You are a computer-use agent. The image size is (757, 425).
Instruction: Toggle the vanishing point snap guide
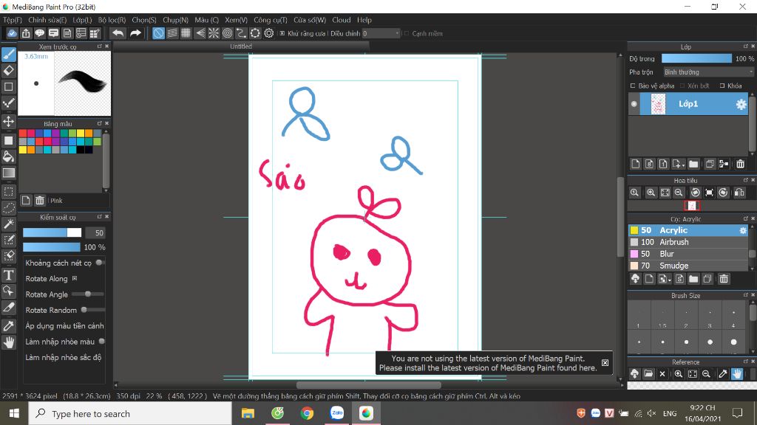200,33
